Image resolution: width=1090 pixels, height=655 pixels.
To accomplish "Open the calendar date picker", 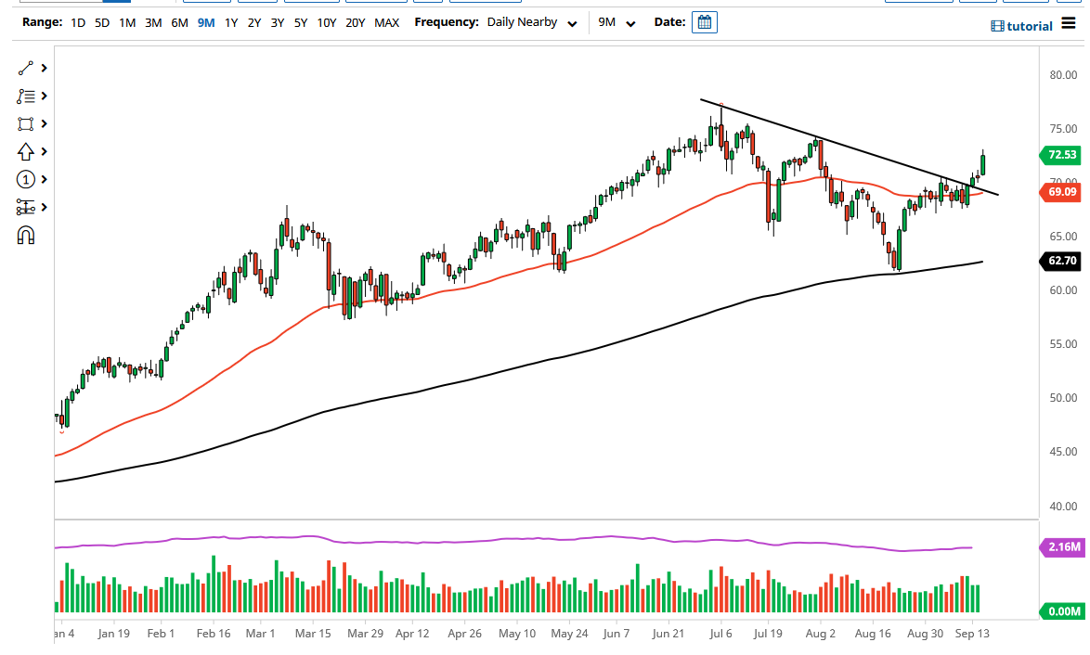I will pyautogui.click(x=704, y=21).
